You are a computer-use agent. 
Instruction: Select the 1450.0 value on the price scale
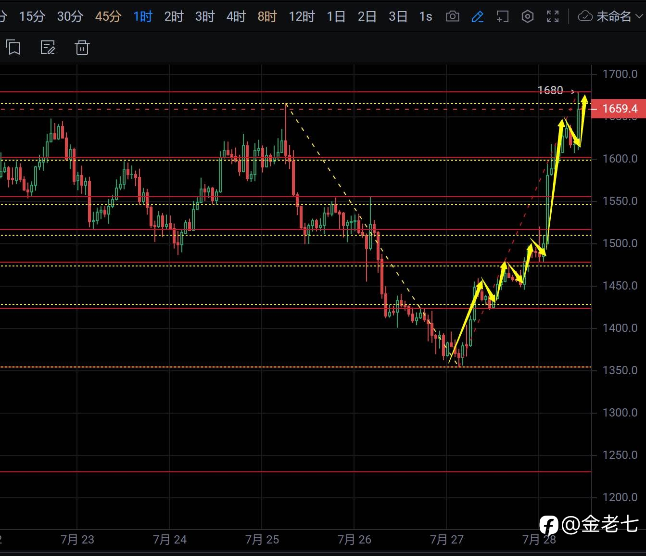point(621,286)
